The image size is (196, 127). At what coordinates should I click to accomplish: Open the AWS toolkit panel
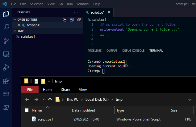tap(6, 94)
